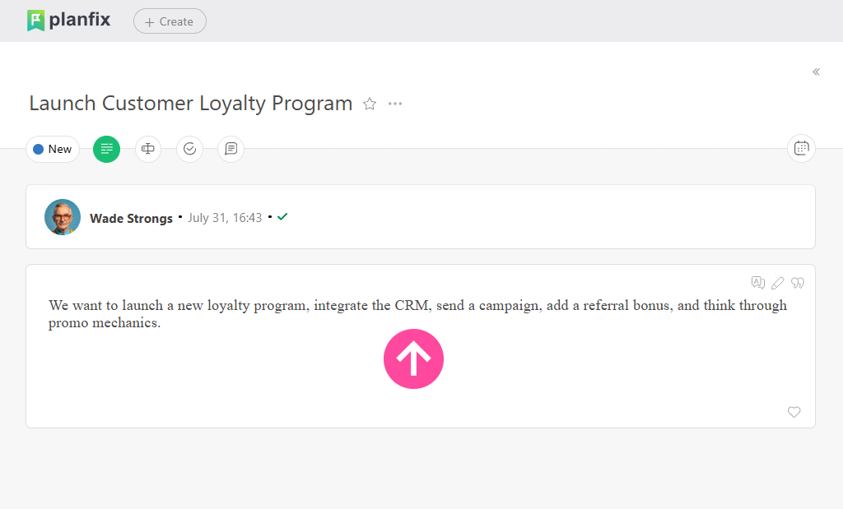Open the checklist tab with the circled checkmark
The width and height of the screenshot is (843, 509).
pyautogui.click(x=189, y=149)
